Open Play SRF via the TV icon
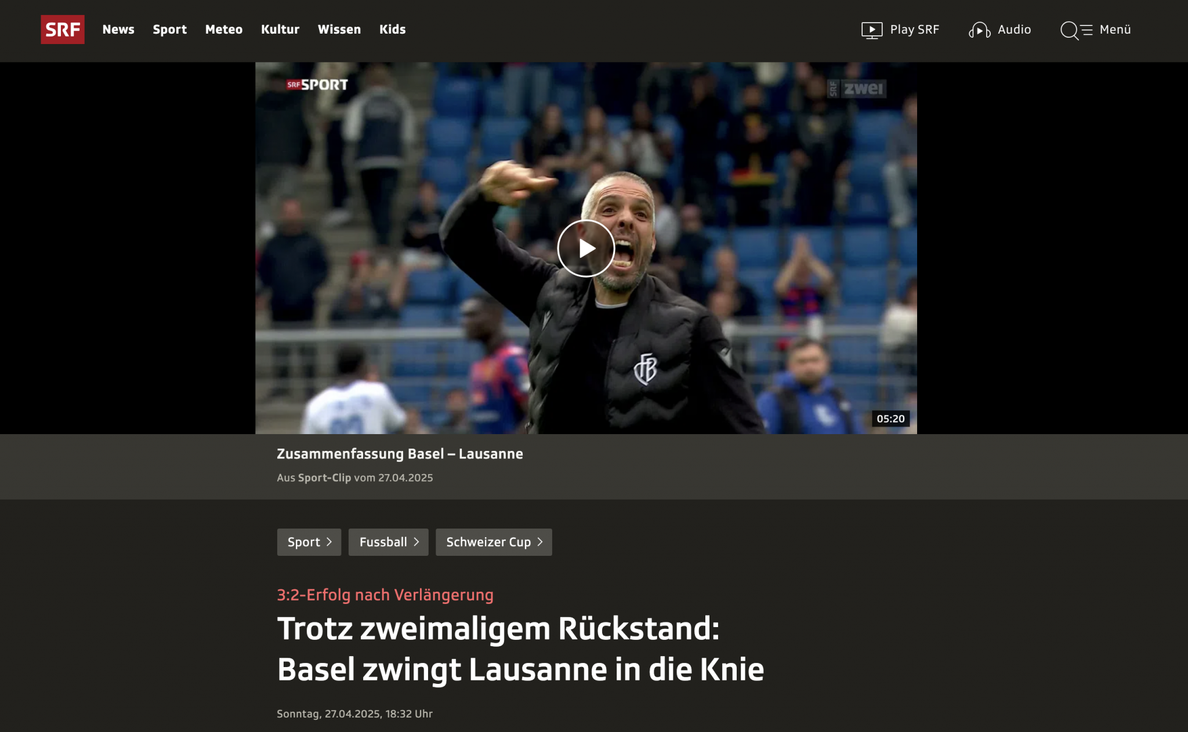The height and width of the screenshot is (732, 1188). coord(871,30)
